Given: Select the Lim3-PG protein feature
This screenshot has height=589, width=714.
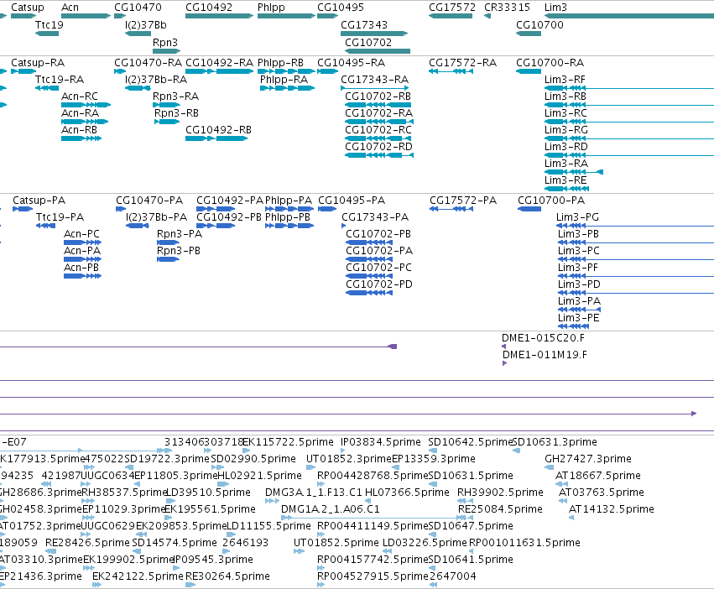Looking at the screenshot, I should point(635,226).
